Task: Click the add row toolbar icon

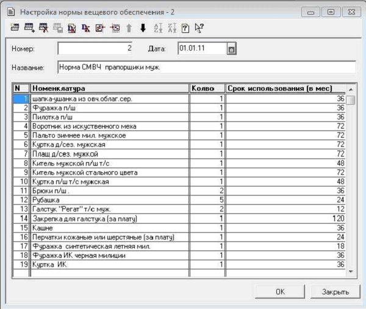Action: [x=30, y=27]
